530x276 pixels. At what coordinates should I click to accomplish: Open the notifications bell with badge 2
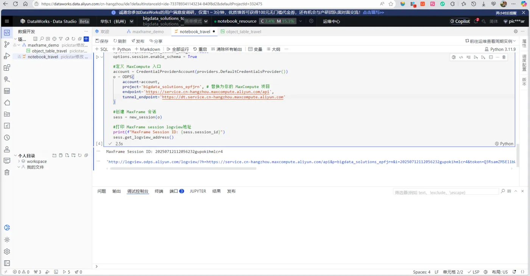click(x=477, y=21)
